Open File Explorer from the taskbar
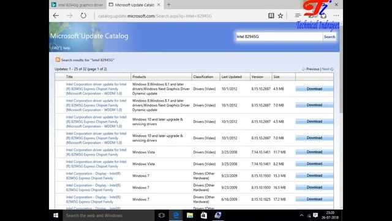This screenshot has width=392, height=221. tap(190, 215)
